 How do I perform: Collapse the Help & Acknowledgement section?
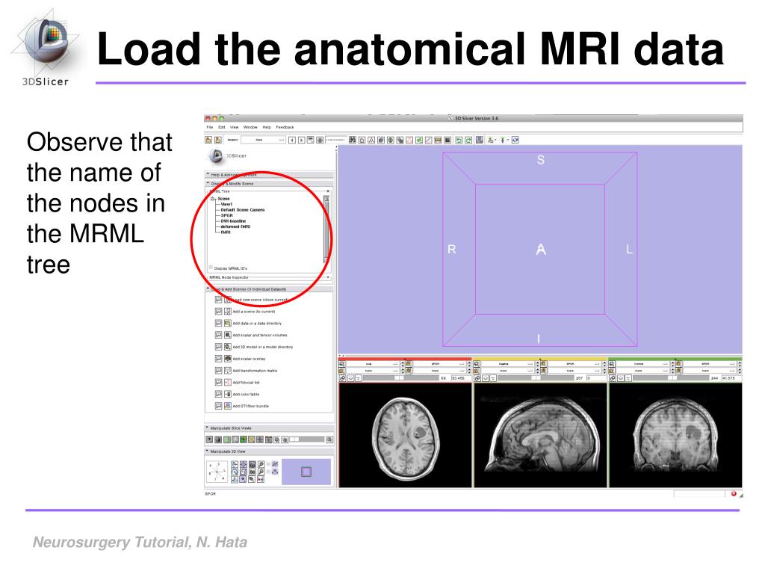269,174
